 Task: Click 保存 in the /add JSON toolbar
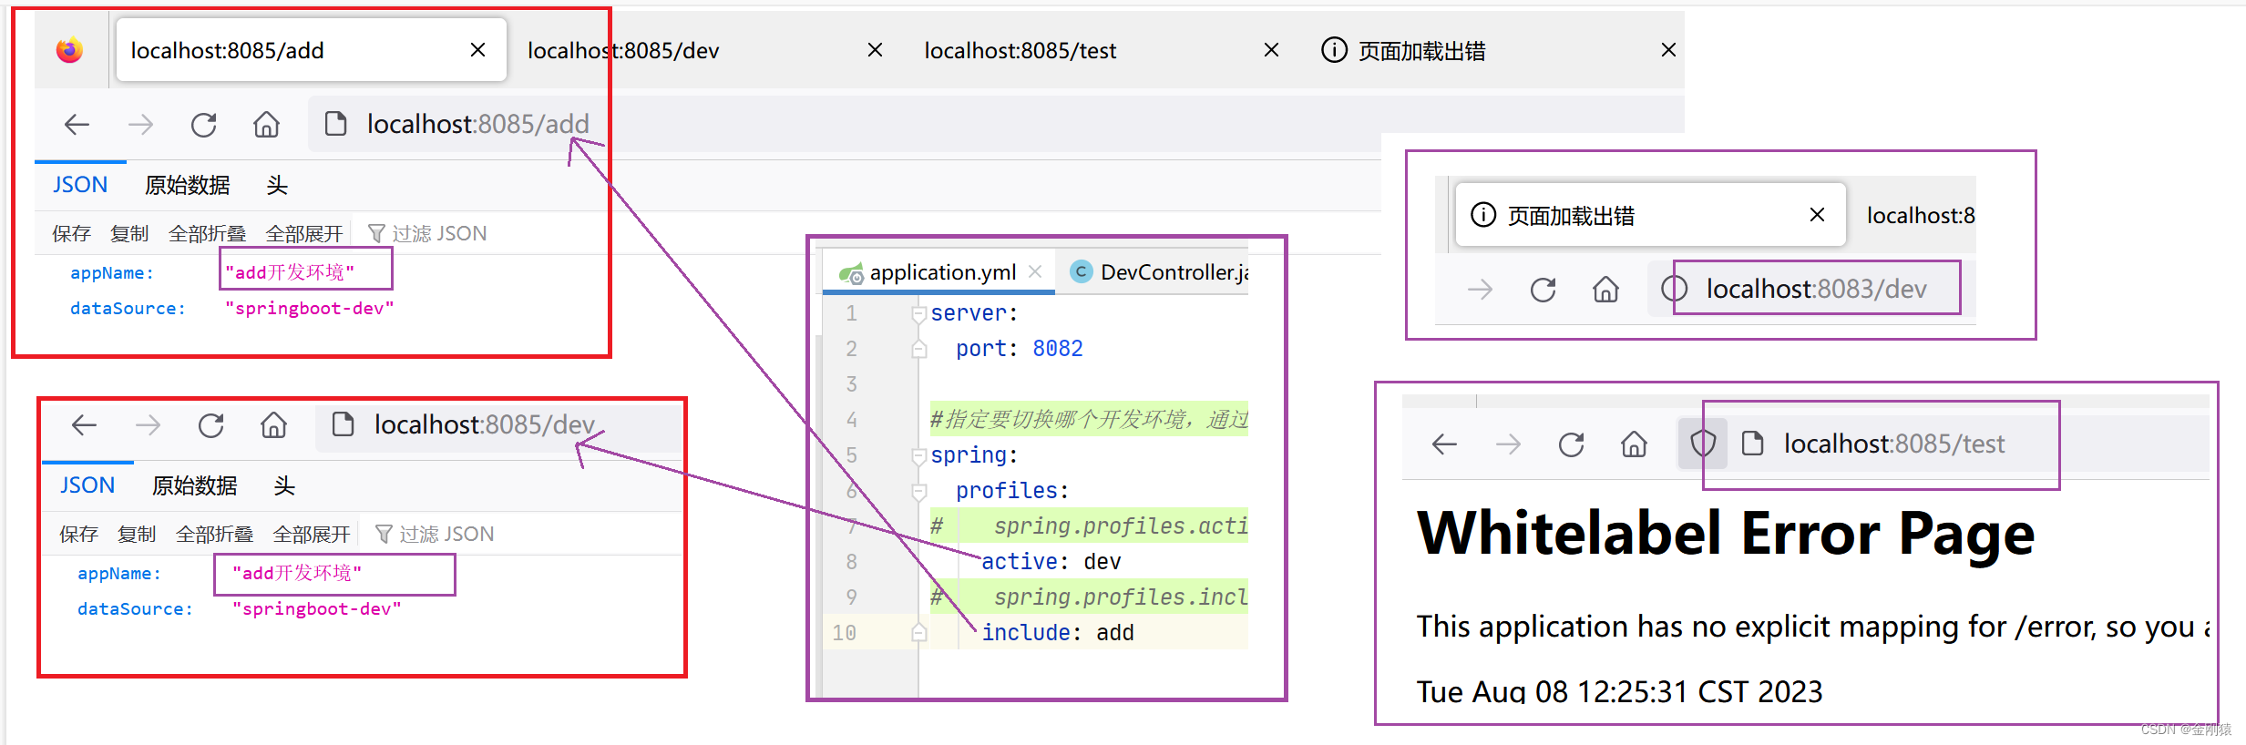click(71, 233)
